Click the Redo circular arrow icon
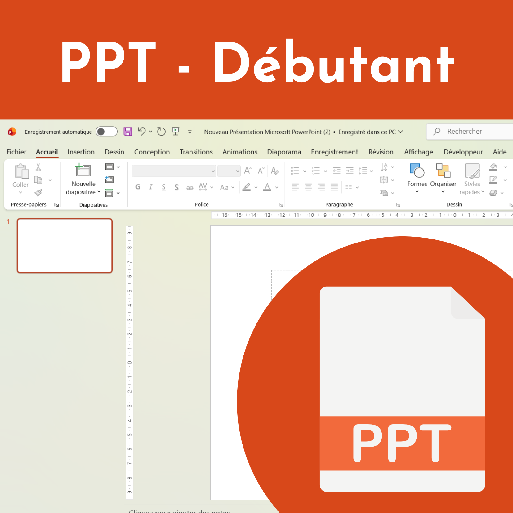 pos(161,132)
